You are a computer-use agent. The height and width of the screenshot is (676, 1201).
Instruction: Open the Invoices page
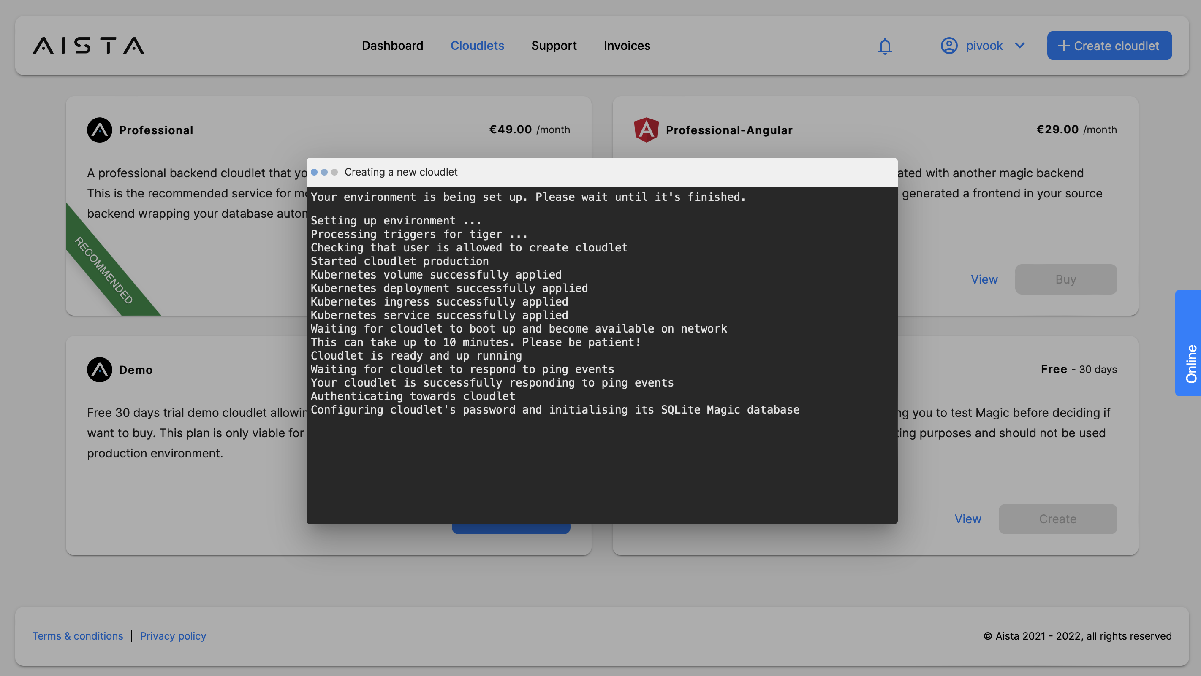coord(627,46)
